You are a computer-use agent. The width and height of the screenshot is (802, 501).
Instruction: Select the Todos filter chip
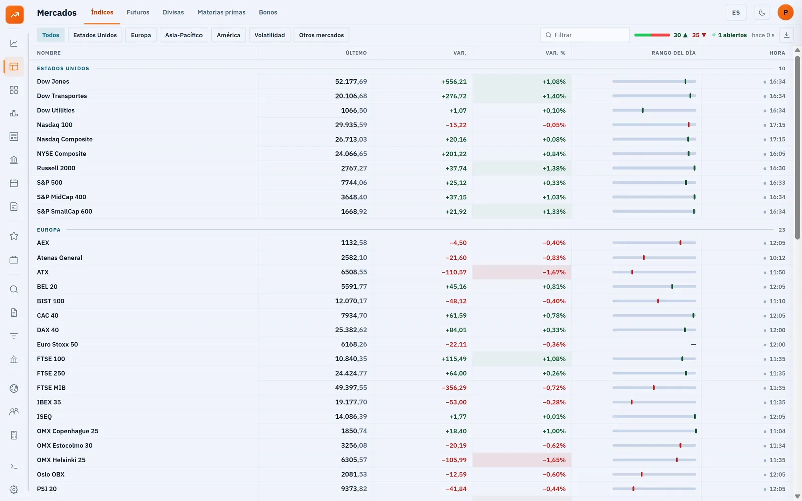(51, 35)
